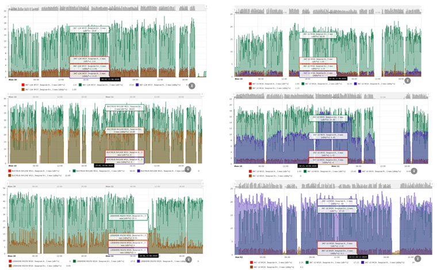The width and height of the screenshot is (437, 270).
Task: Click the blue tooltip in the ЭКГ-10 №25 chart
Action: click(x=327, y=136)
